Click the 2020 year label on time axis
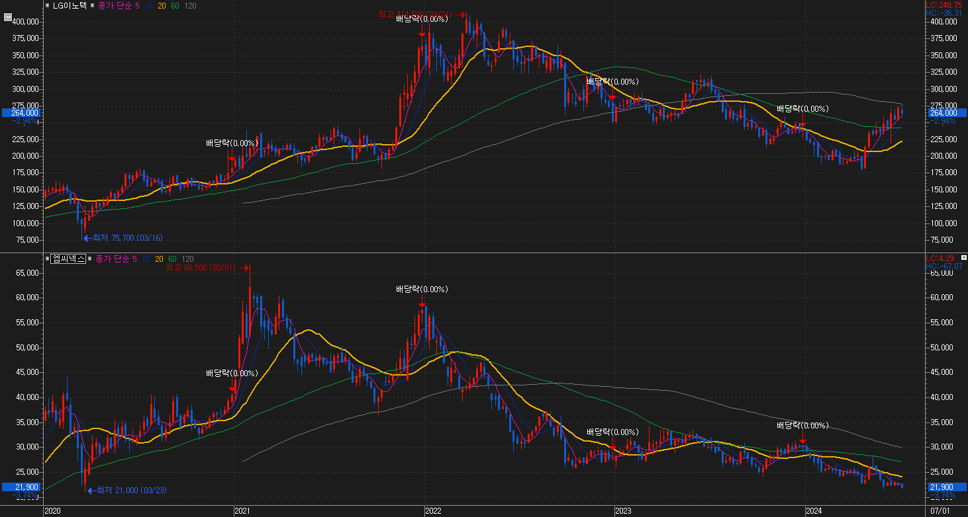Viewport: 968px width, 517px height. (x=52, y=511)
